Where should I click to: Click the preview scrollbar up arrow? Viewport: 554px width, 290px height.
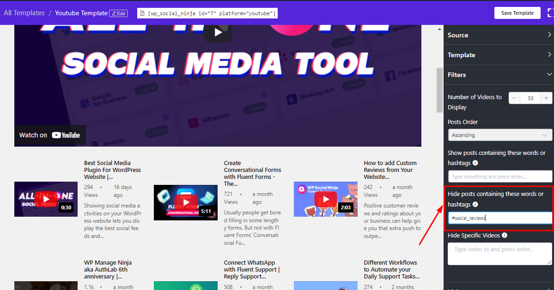(439, 29)
